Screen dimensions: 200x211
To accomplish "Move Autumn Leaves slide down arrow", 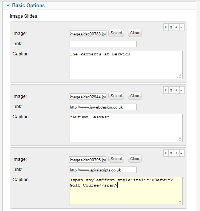I will point(166,90).
